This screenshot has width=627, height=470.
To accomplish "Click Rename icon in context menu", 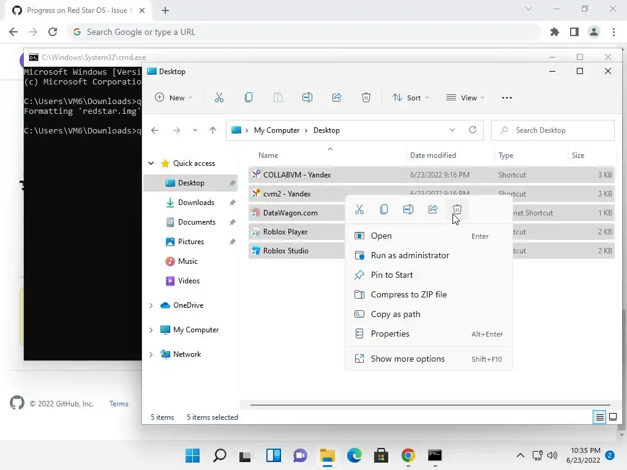I will [x=408, y=209].
